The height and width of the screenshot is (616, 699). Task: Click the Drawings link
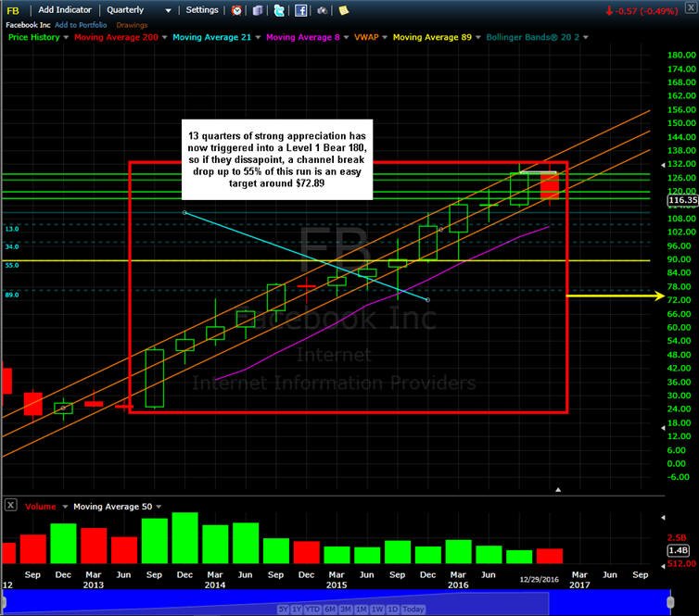tap(132, 25)
